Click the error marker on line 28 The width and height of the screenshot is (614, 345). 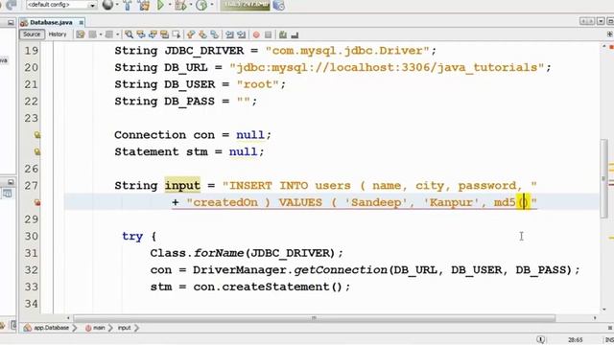[x=36, y=202]
